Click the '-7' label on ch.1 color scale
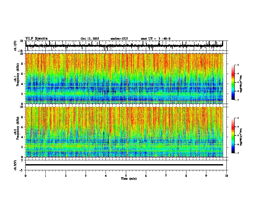255x197 pixels. click(x=237, y=100)
